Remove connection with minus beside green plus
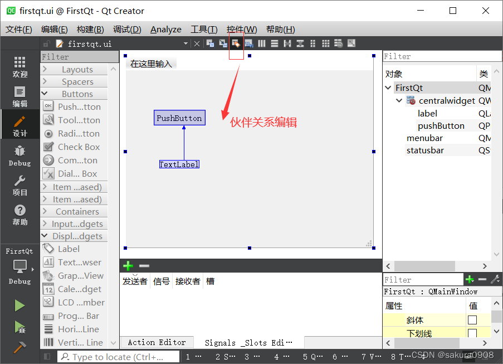This screenshot has width=503, height=364. click(x=144, y=266)
